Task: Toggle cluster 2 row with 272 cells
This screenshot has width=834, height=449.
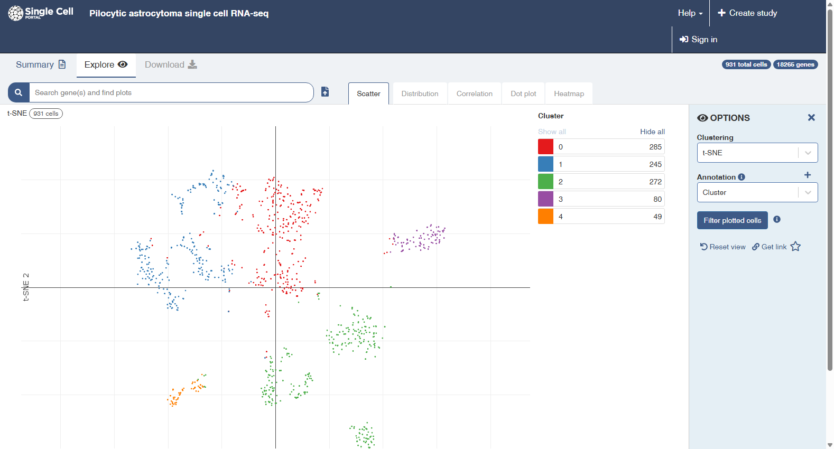Action: point(601,181)
